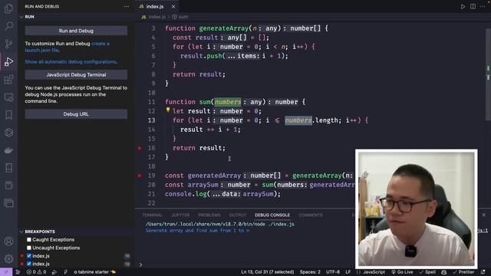This screenshot has height=276, width=491.
Task: Click the notifications icon in the status bar
Action: click(x=483, y=272)
